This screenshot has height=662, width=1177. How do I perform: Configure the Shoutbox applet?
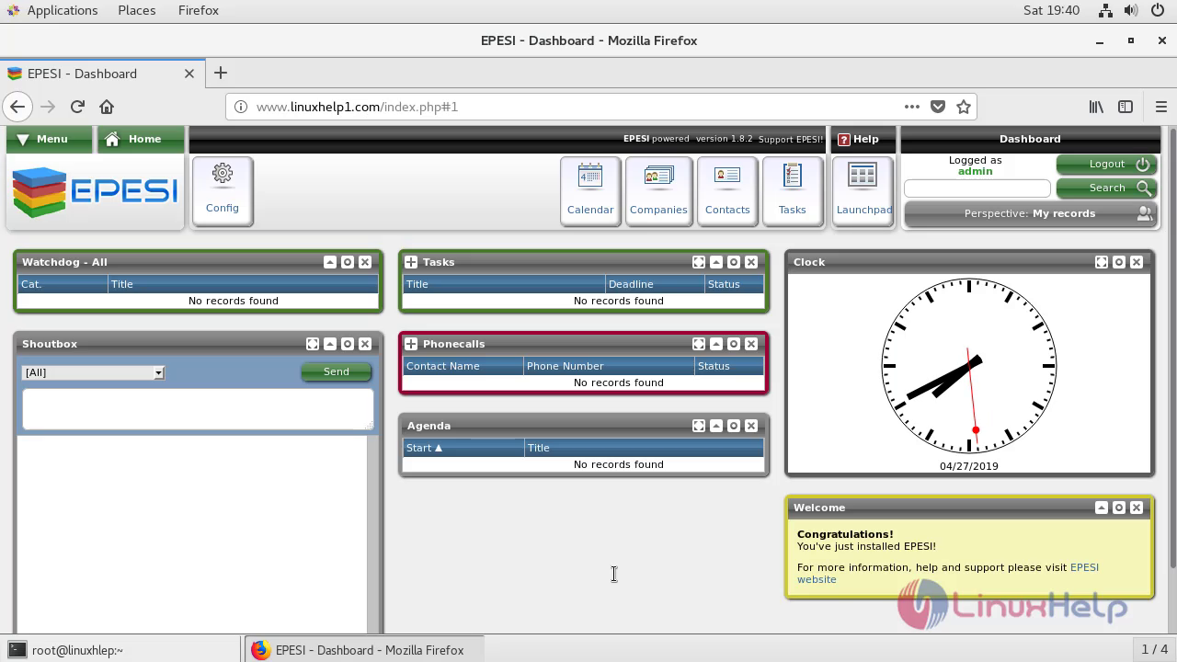coord(348,344)
